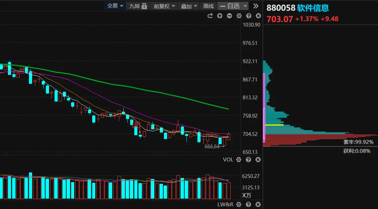The width and height of the screenshot is (378, 209).
Task: Click the lock icon beside 九转
Action: pyautogui.click(x=144, y=6)
